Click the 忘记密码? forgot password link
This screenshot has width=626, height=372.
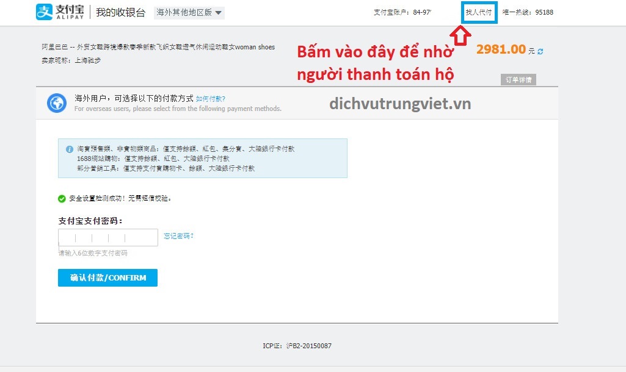point(178,236)
